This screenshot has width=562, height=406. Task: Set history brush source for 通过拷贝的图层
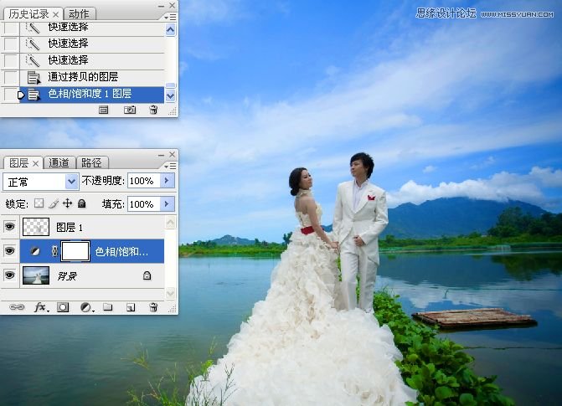[10, 77]
